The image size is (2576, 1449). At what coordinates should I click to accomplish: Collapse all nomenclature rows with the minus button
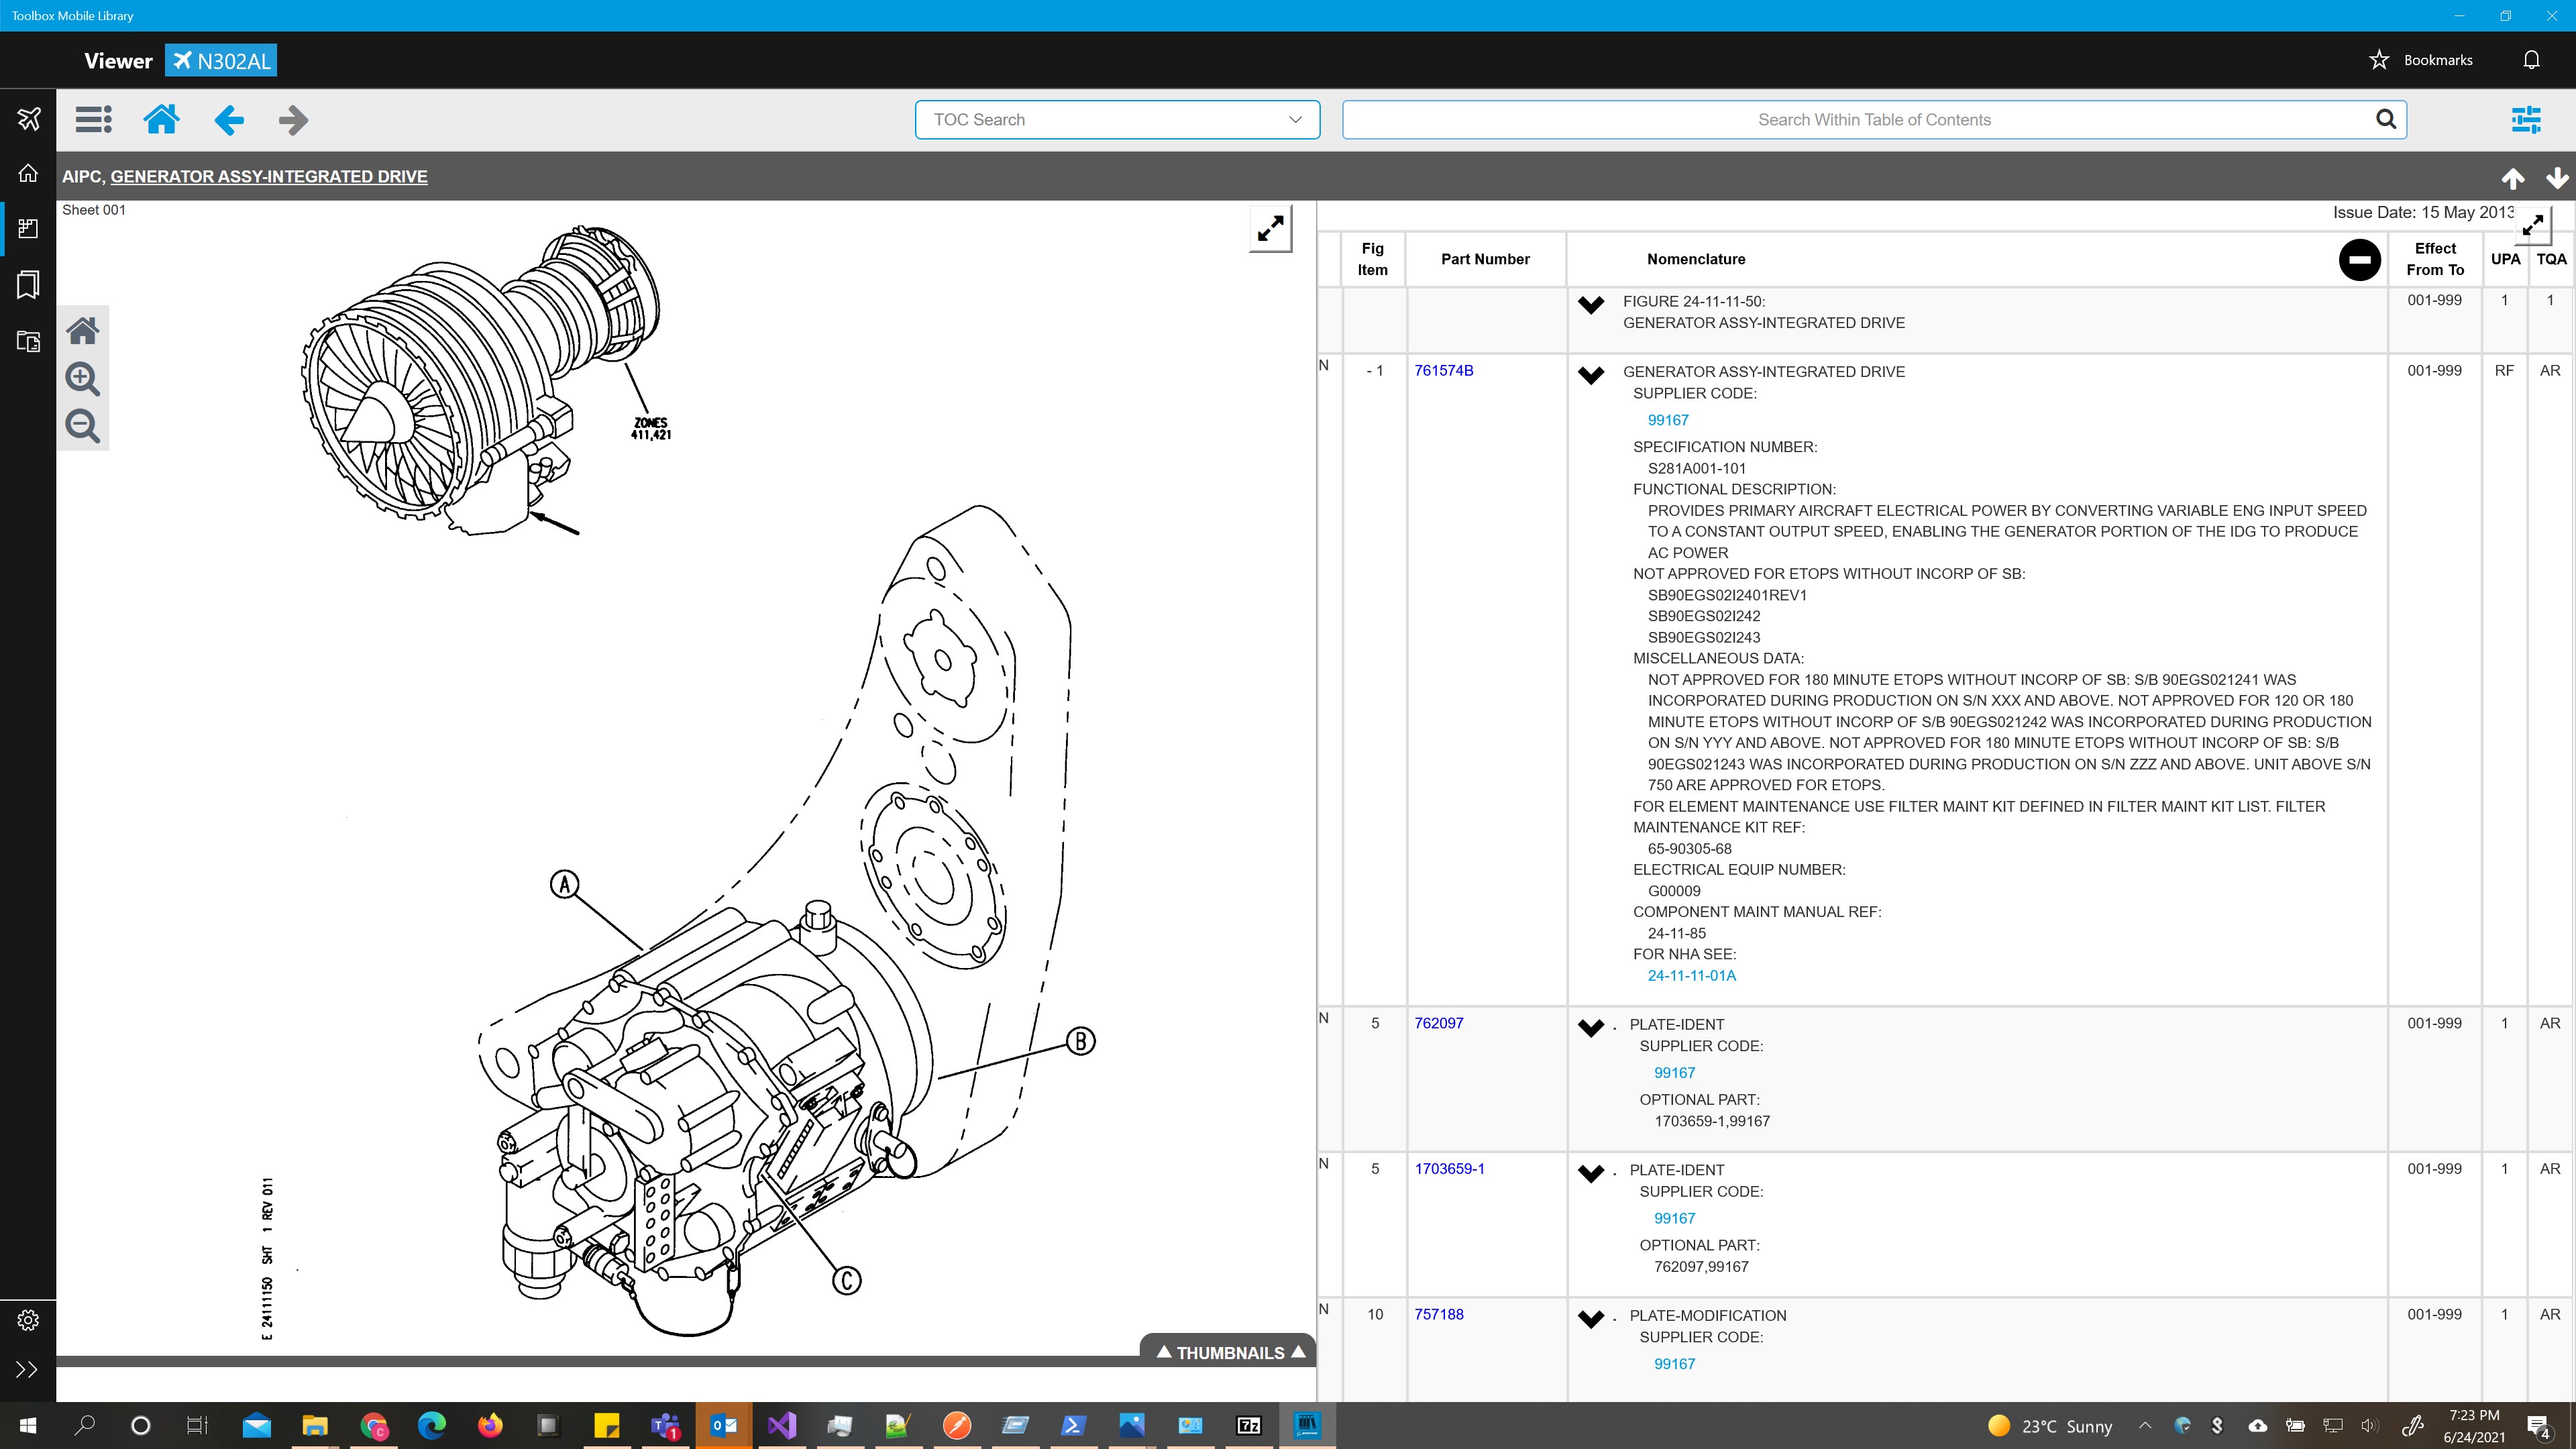pos(2359,260)
